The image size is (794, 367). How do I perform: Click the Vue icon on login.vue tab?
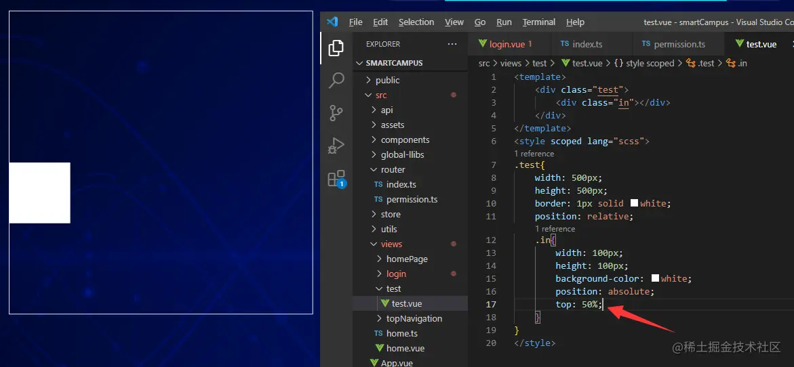coord(482,44)
